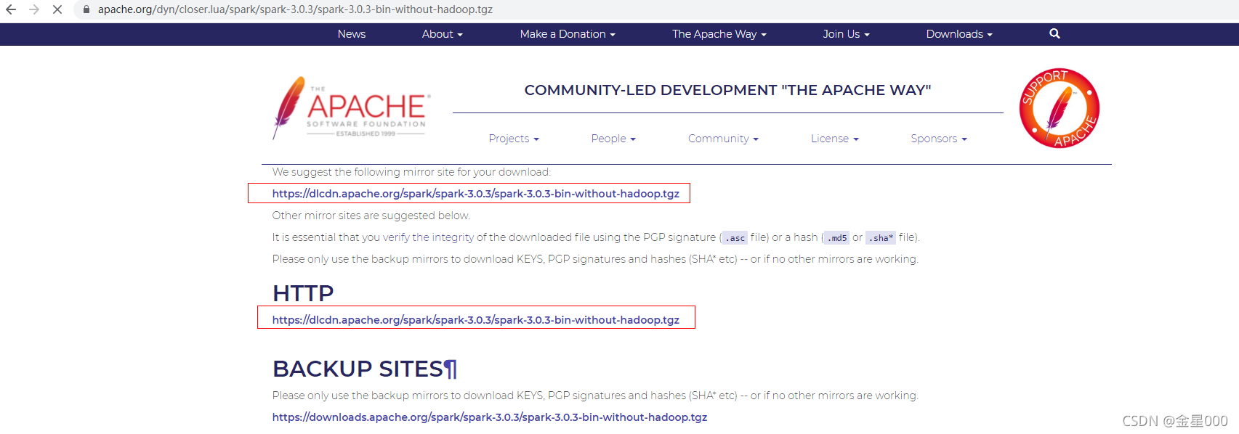Click 'We suggest the following mirror site' text
The width and height of the screenshot is (1239, 434).
(x=411, y=172)
